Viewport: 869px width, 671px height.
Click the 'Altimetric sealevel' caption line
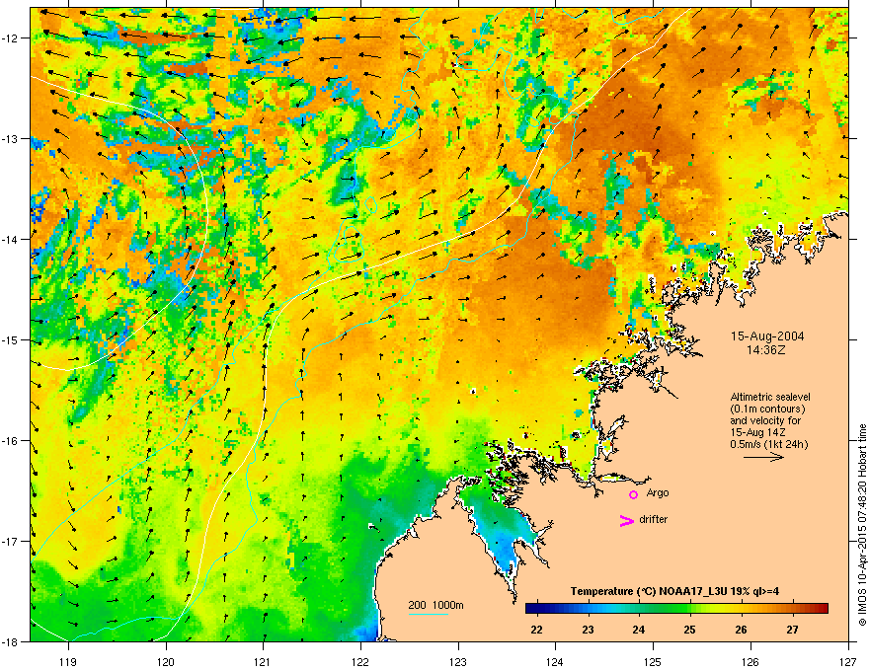pyautogui.click(x=770, y=397)
